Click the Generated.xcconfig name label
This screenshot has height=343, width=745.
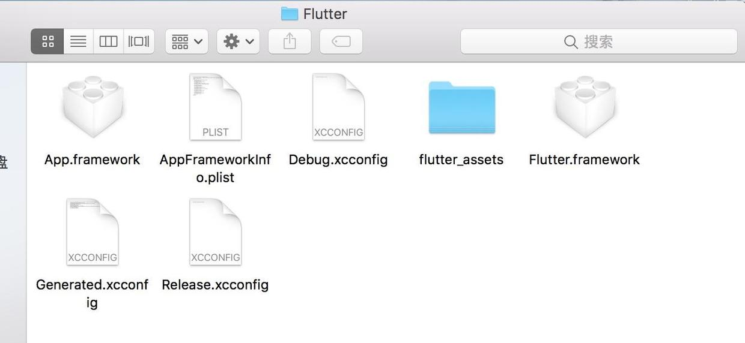coord(93,294)
